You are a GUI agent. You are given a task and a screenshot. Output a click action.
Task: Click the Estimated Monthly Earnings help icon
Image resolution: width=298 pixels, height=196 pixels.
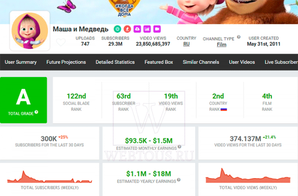[x=179, y=146]
